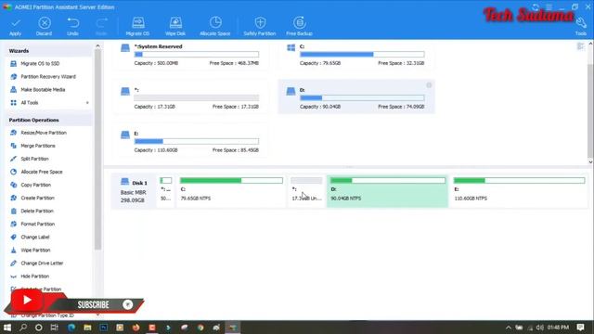Open File Explorer from taskbar
The image size is (594, 334).
point(87,328)
